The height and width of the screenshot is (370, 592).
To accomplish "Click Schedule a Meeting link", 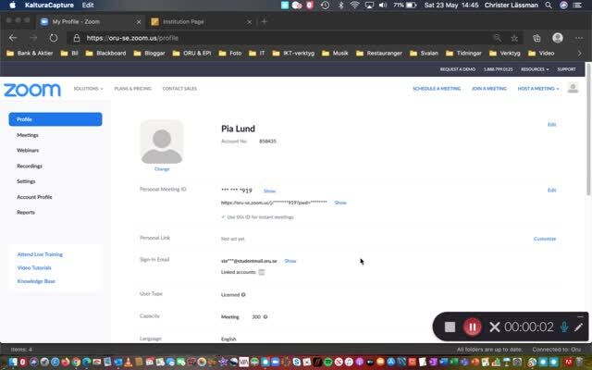I will point(437,89).
